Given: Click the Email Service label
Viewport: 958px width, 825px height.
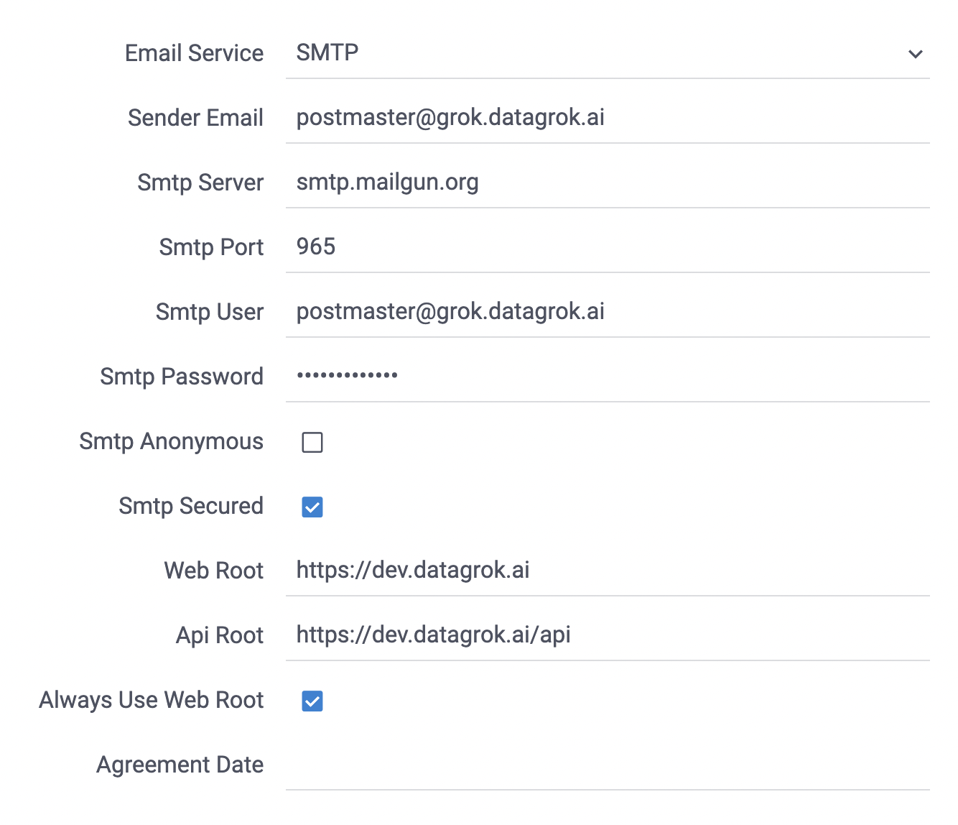Looking at the screenshot, I should (194, 53).
